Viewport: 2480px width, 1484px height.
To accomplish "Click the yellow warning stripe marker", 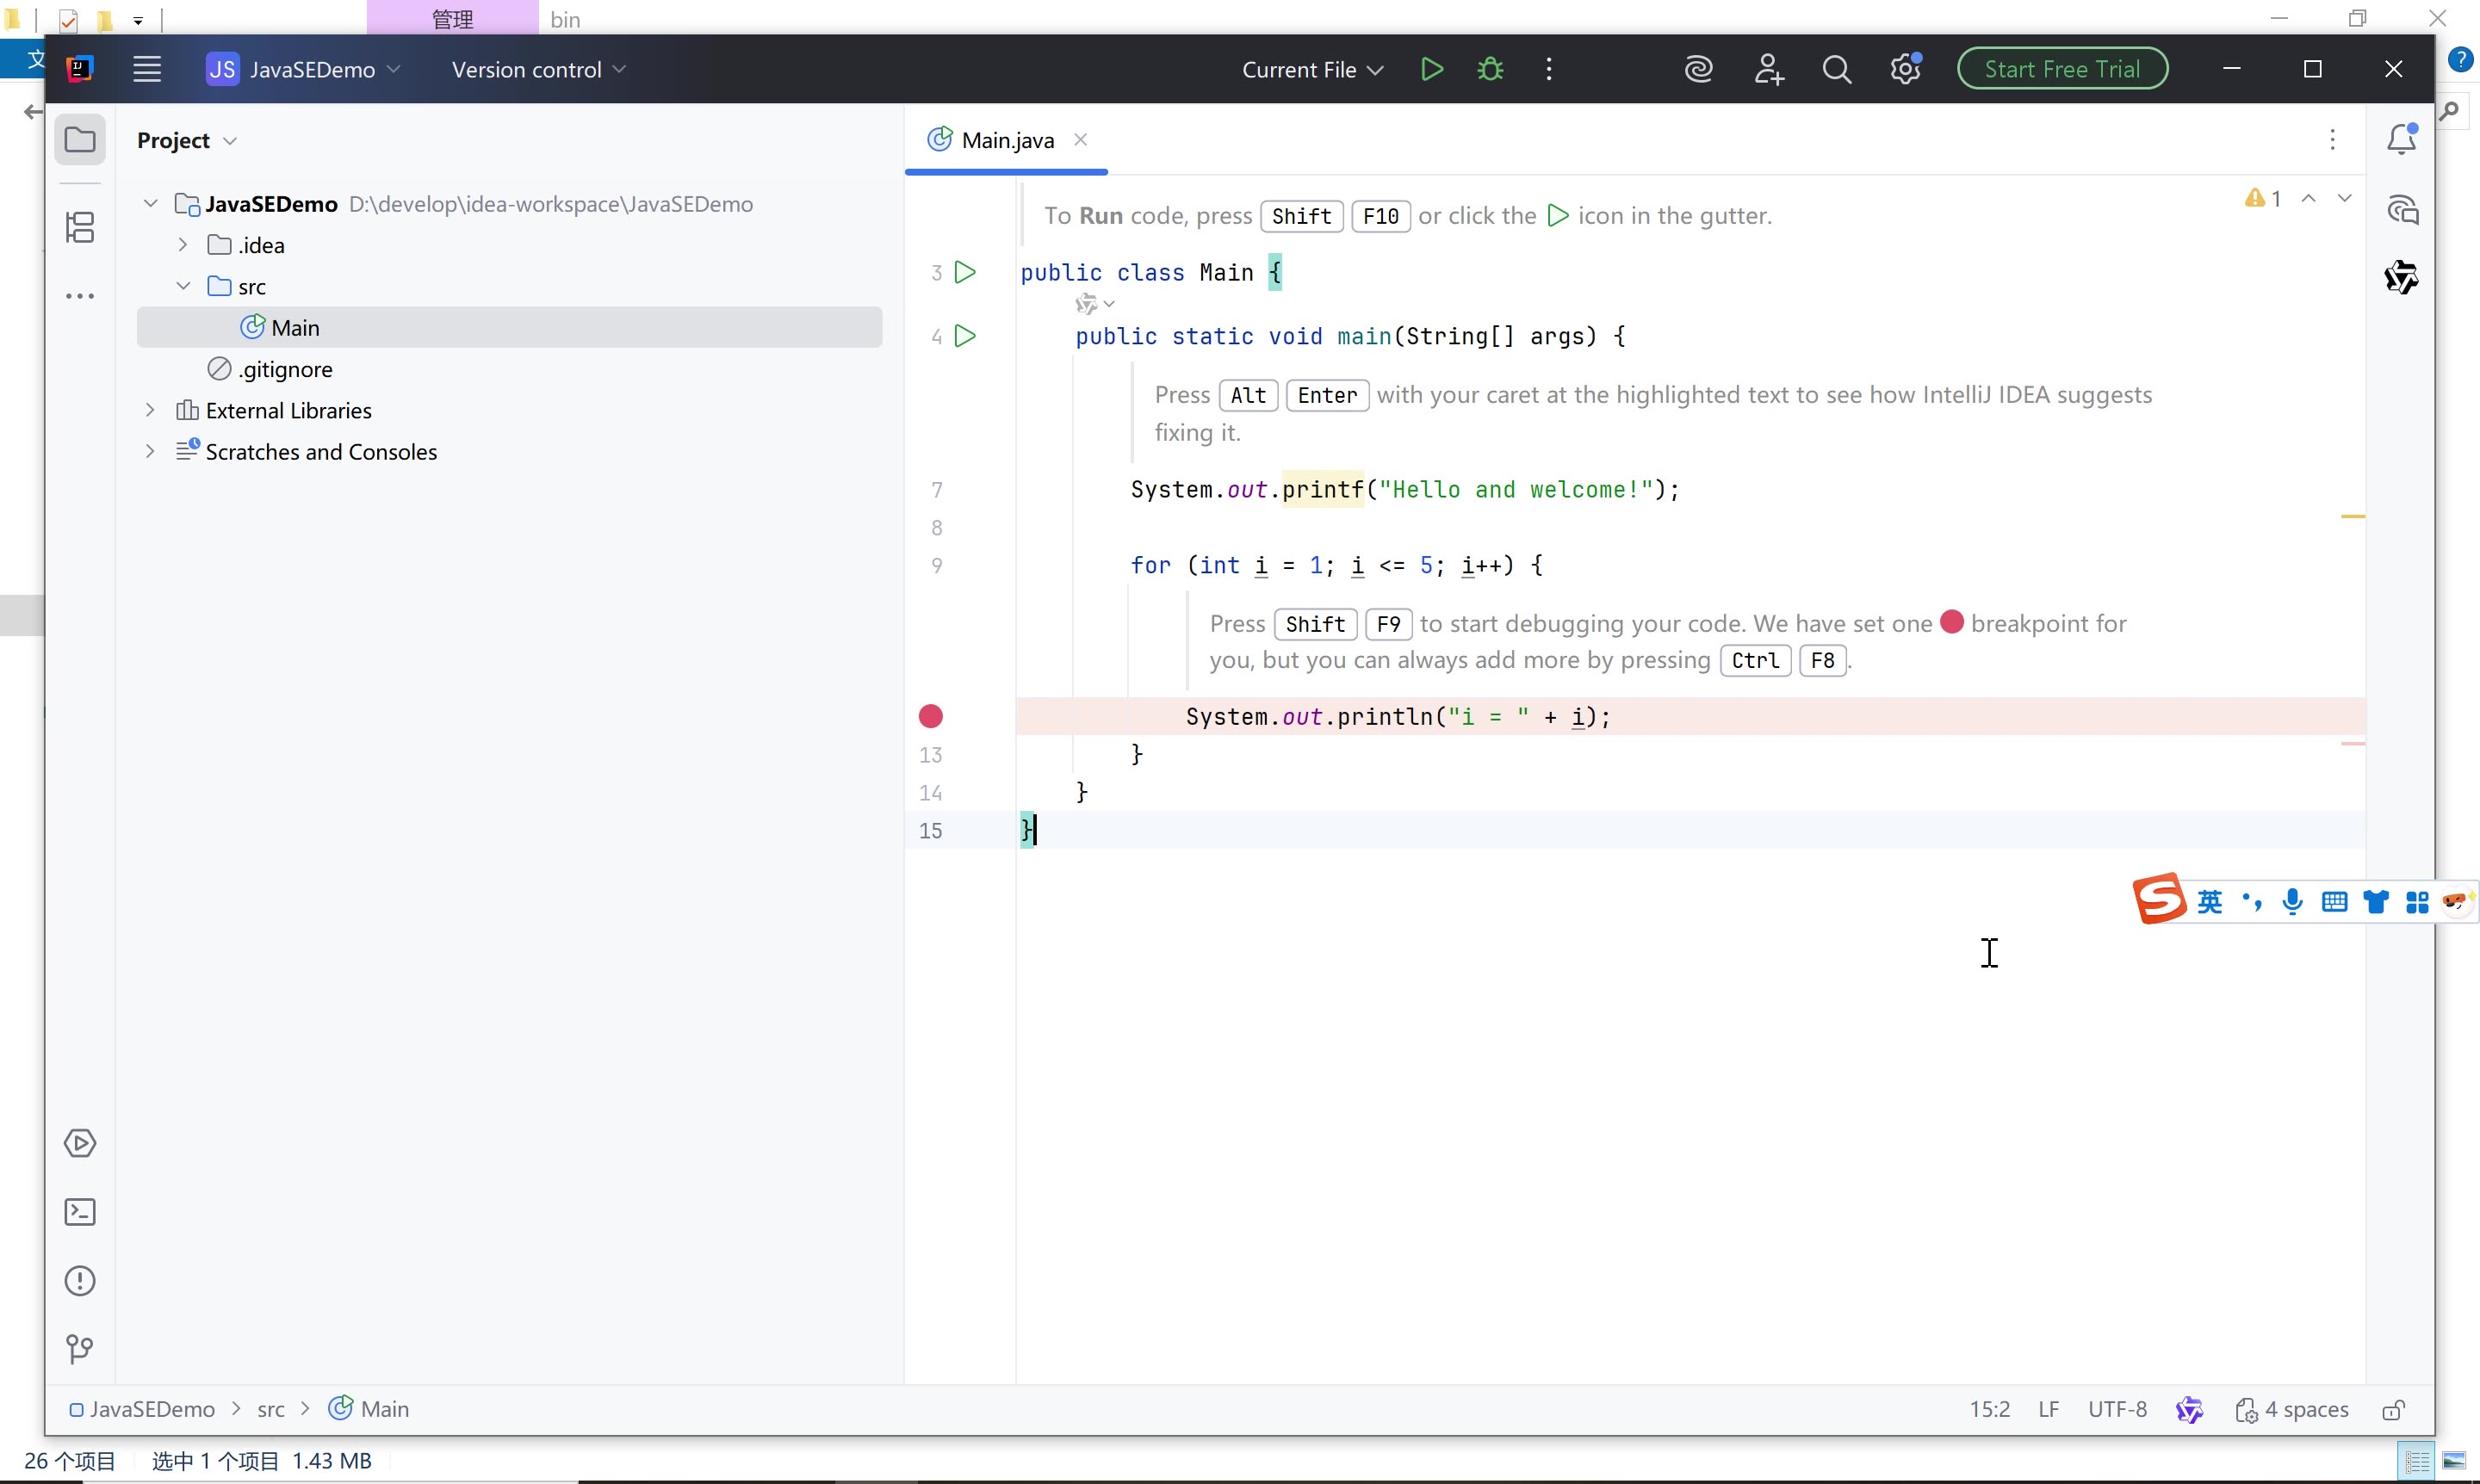I will 2352,516.
